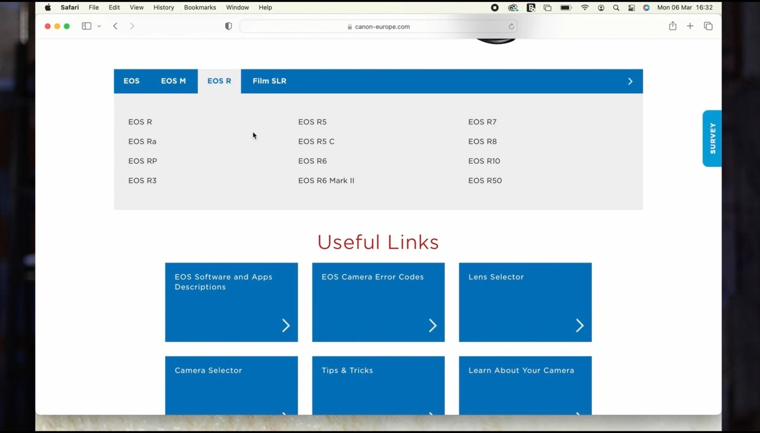Image resolution: width=760 pixels, height=433 pixels.
Task: Open the EOS R3 camera link
Action: click(x=142, y=181)
